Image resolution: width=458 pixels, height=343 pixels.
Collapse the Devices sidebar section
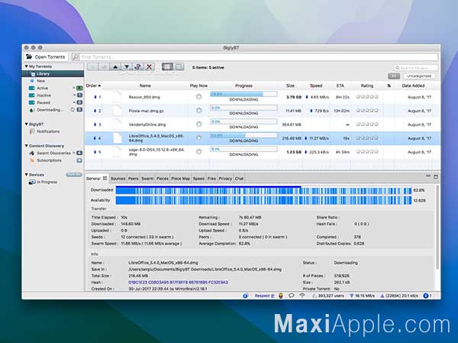[26, 175]
